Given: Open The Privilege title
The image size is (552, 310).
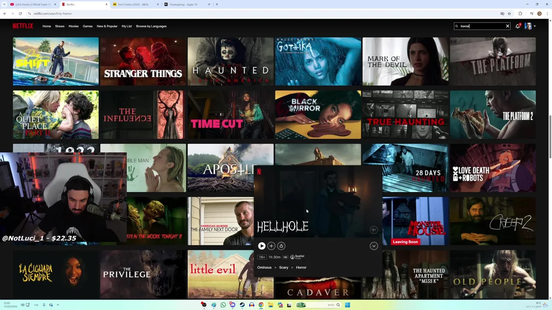Looking at the screenshot, I should pyautogui.click(x=143, y=274).
